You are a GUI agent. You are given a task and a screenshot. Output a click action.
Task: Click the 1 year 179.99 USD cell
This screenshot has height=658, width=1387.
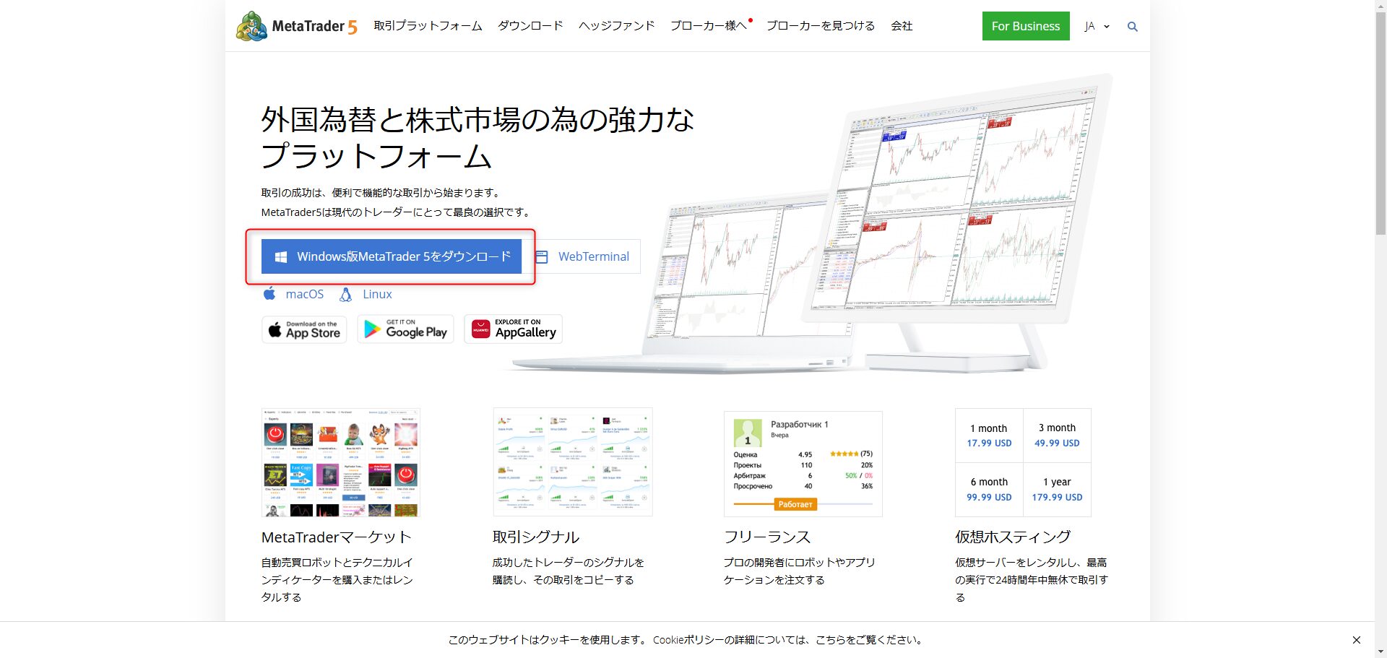click(x=1057, y=490)
